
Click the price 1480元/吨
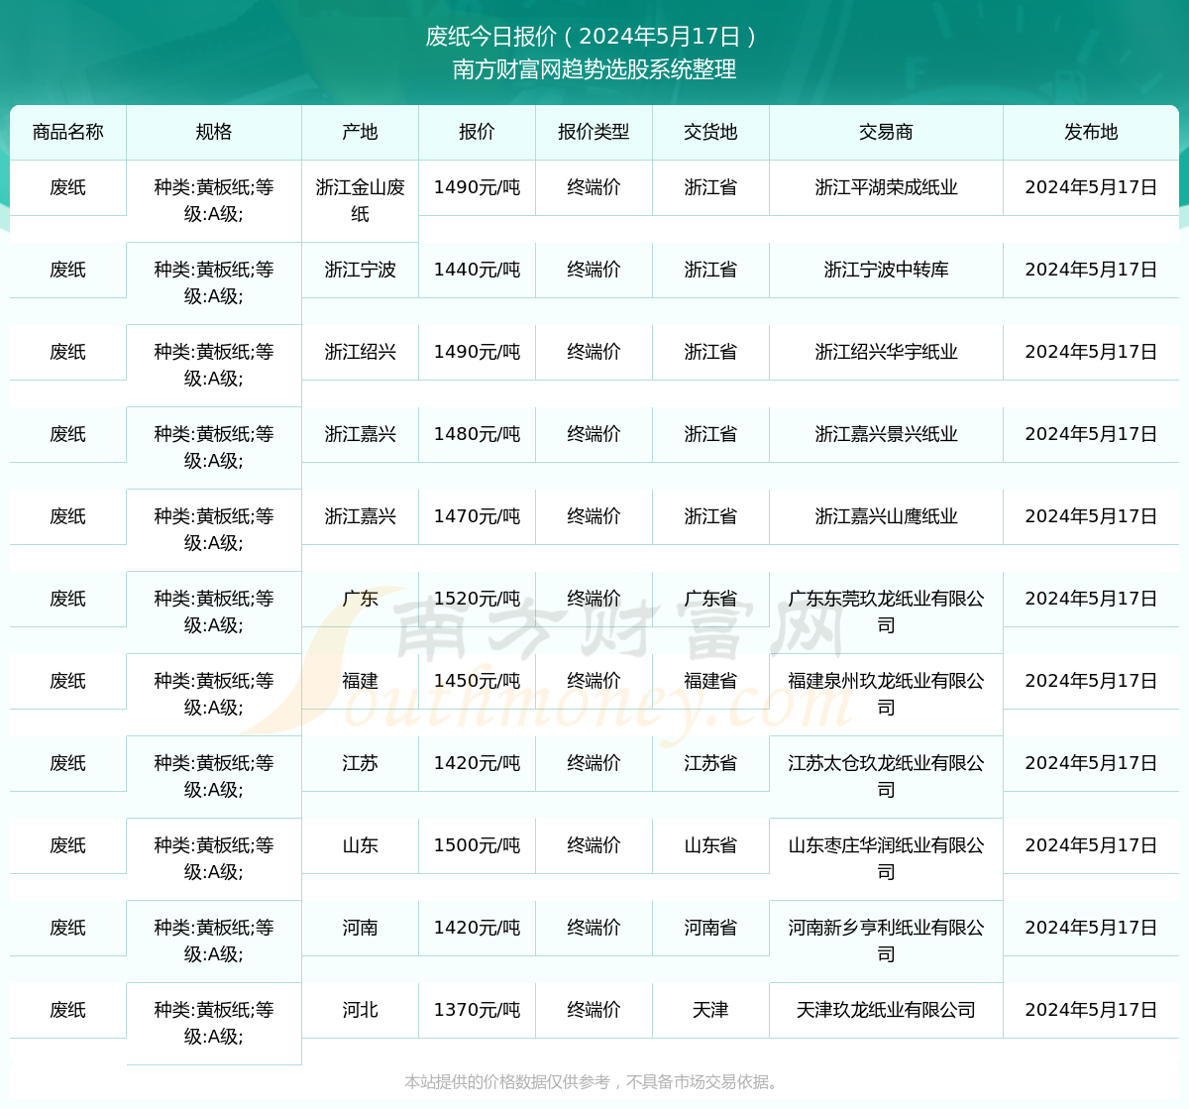[x=477, y=434]
